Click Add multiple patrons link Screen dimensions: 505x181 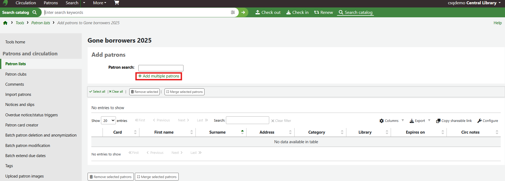pyautogui.click(x=159, y=76)
